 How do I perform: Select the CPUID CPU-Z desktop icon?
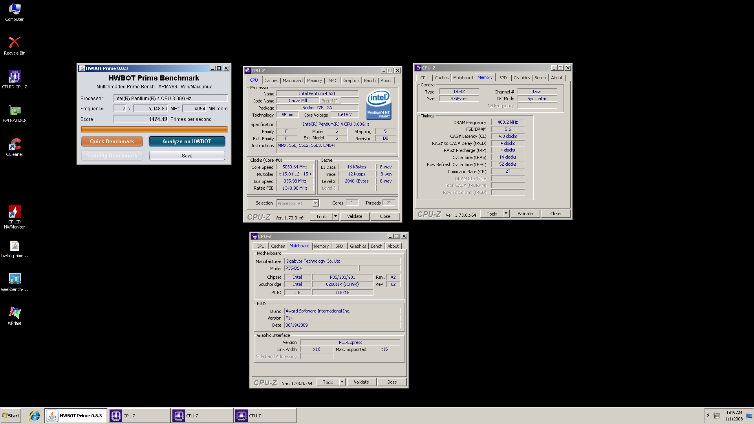point(15,80)
